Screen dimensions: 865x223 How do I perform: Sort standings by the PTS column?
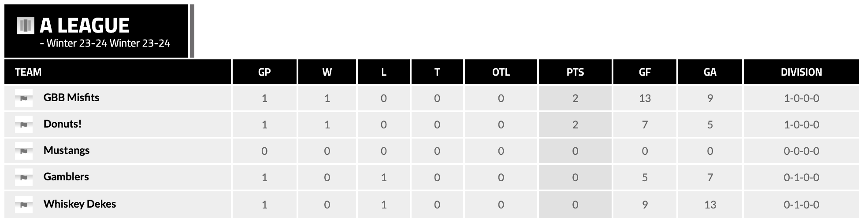[575, 72]
